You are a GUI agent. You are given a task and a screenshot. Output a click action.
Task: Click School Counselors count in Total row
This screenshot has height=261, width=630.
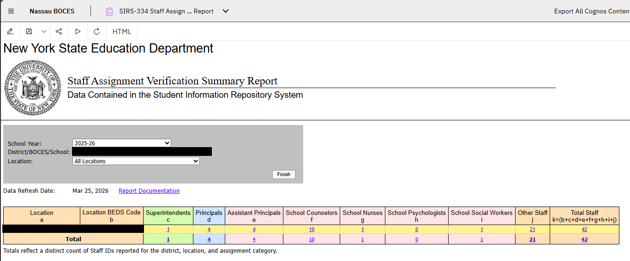(312, 239)
